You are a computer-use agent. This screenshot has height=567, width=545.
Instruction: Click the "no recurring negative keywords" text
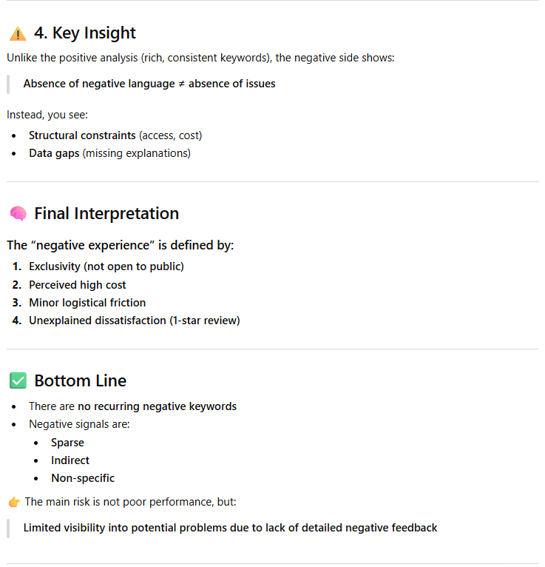click(157, 406)
